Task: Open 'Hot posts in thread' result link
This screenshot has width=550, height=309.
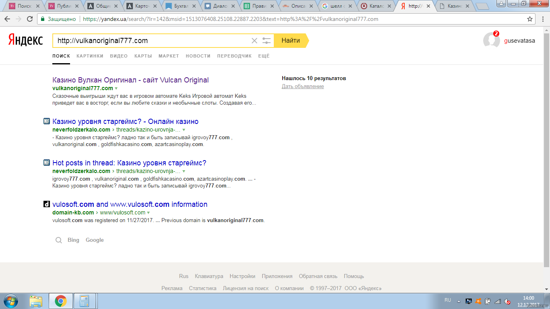Action: (x=129, y=163)
